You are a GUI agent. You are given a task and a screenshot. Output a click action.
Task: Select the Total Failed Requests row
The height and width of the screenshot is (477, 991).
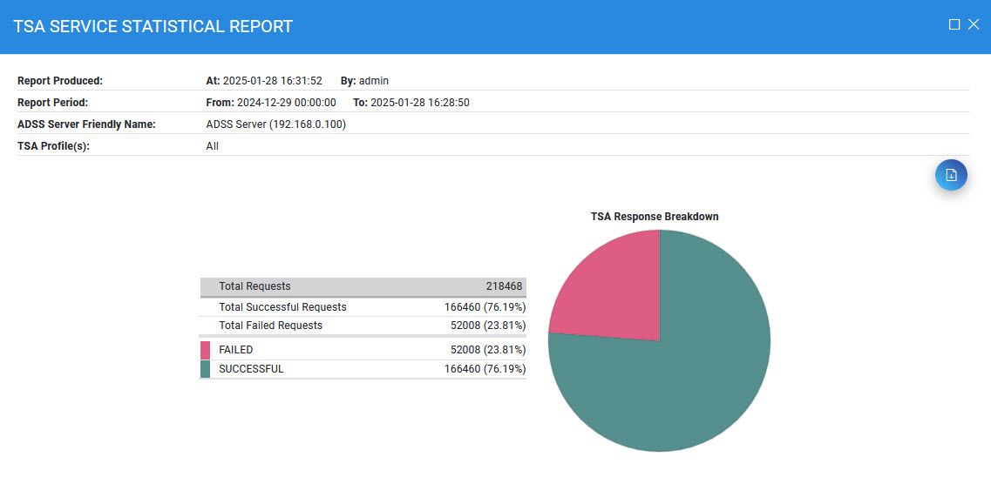[x=363, y=326]
